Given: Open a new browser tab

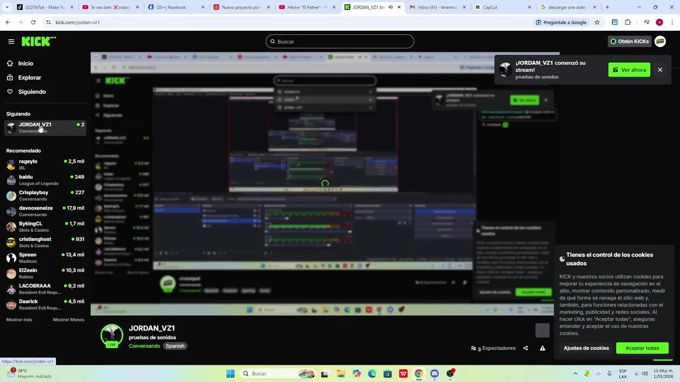Looking at the screenshot, I should pos(607,7).
